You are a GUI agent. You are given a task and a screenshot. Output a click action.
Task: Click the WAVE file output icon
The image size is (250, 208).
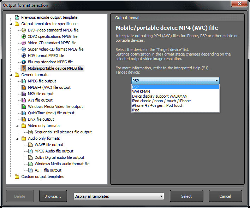click(30, 145)
